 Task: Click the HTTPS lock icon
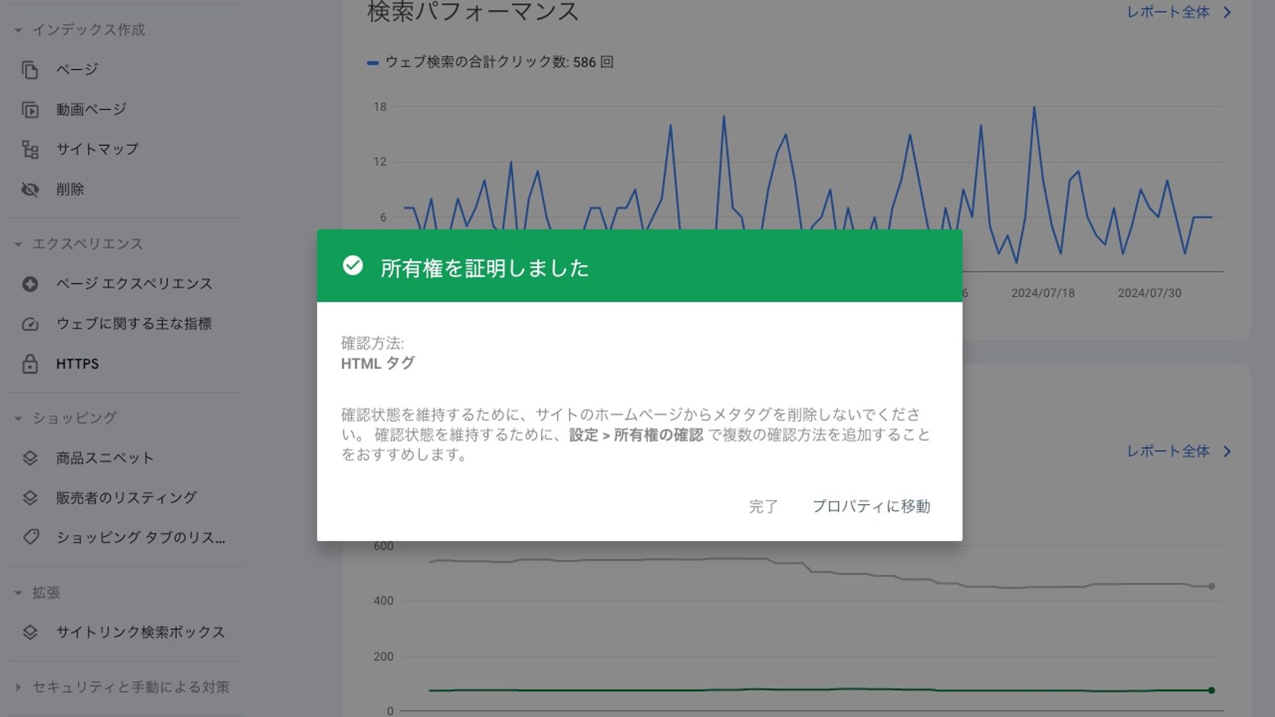coord(30,364)
